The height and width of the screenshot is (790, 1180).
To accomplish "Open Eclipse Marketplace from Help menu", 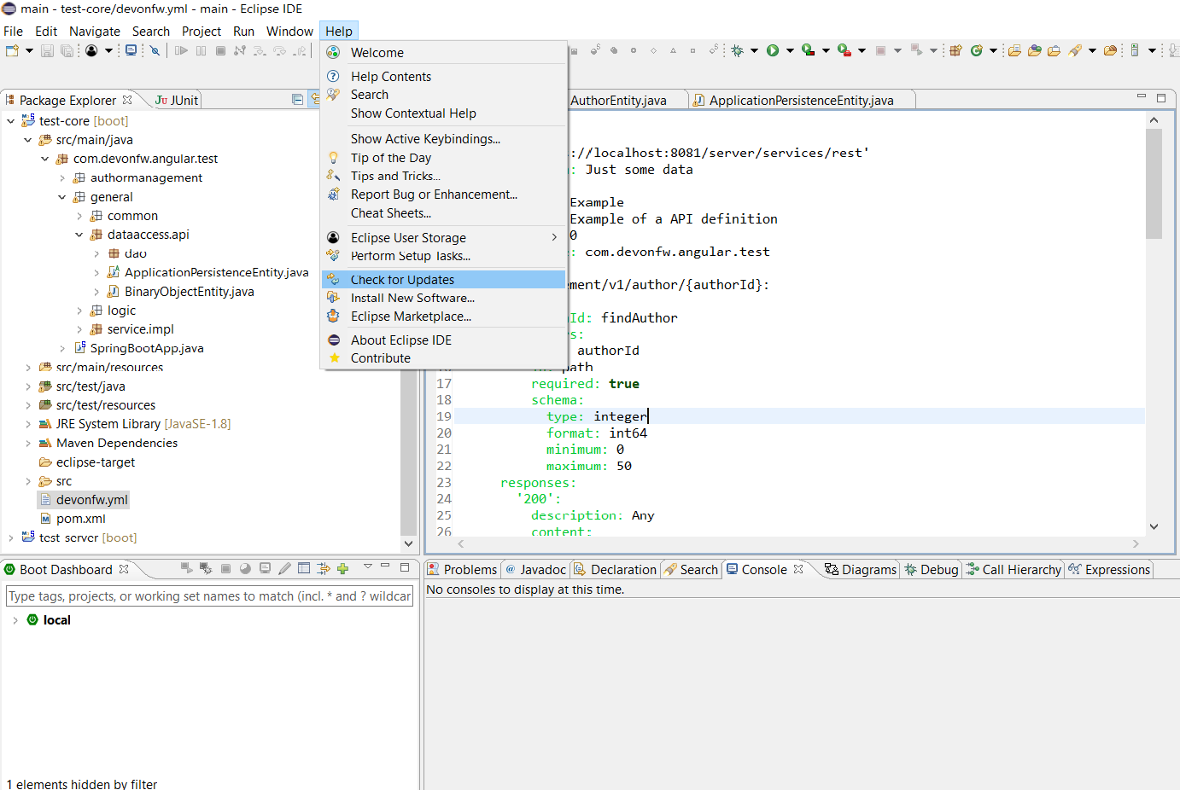I will tap(411, 317).
